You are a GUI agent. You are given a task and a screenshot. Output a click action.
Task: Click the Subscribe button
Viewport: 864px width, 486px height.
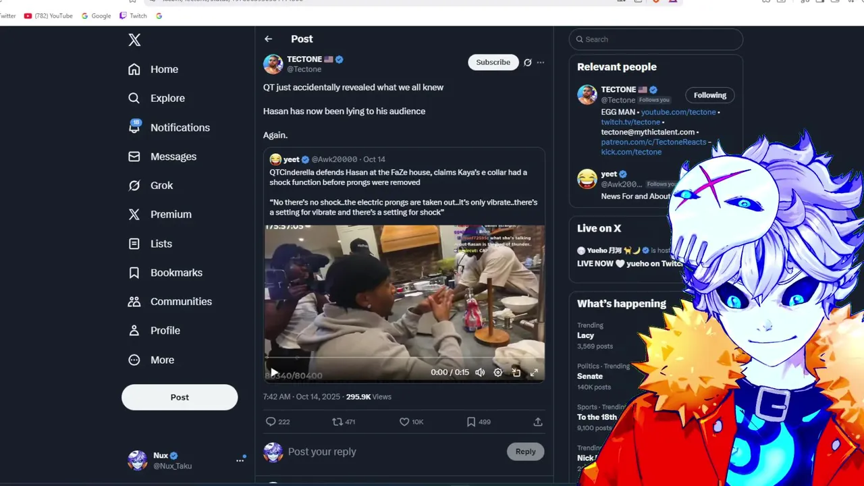pos(493,62)
